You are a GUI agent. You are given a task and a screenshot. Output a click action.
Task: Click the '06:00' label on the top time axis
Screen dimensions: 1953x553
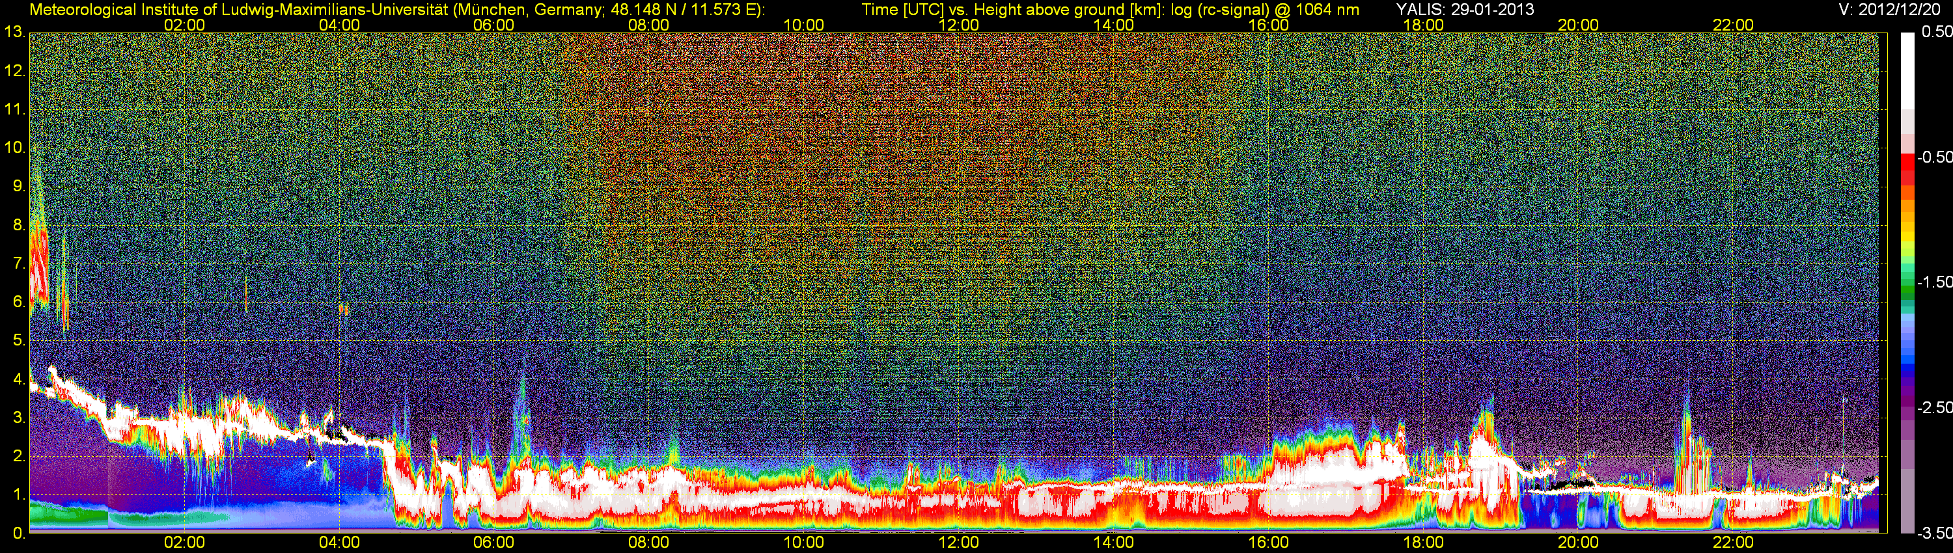pyautogui.click(x=493, y=25)
